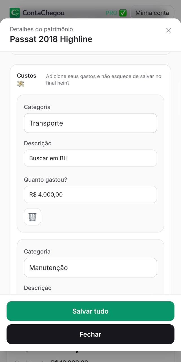Click the money emoji next to Custos
This screenshot has width=181, height=362.
coord(20,83)
